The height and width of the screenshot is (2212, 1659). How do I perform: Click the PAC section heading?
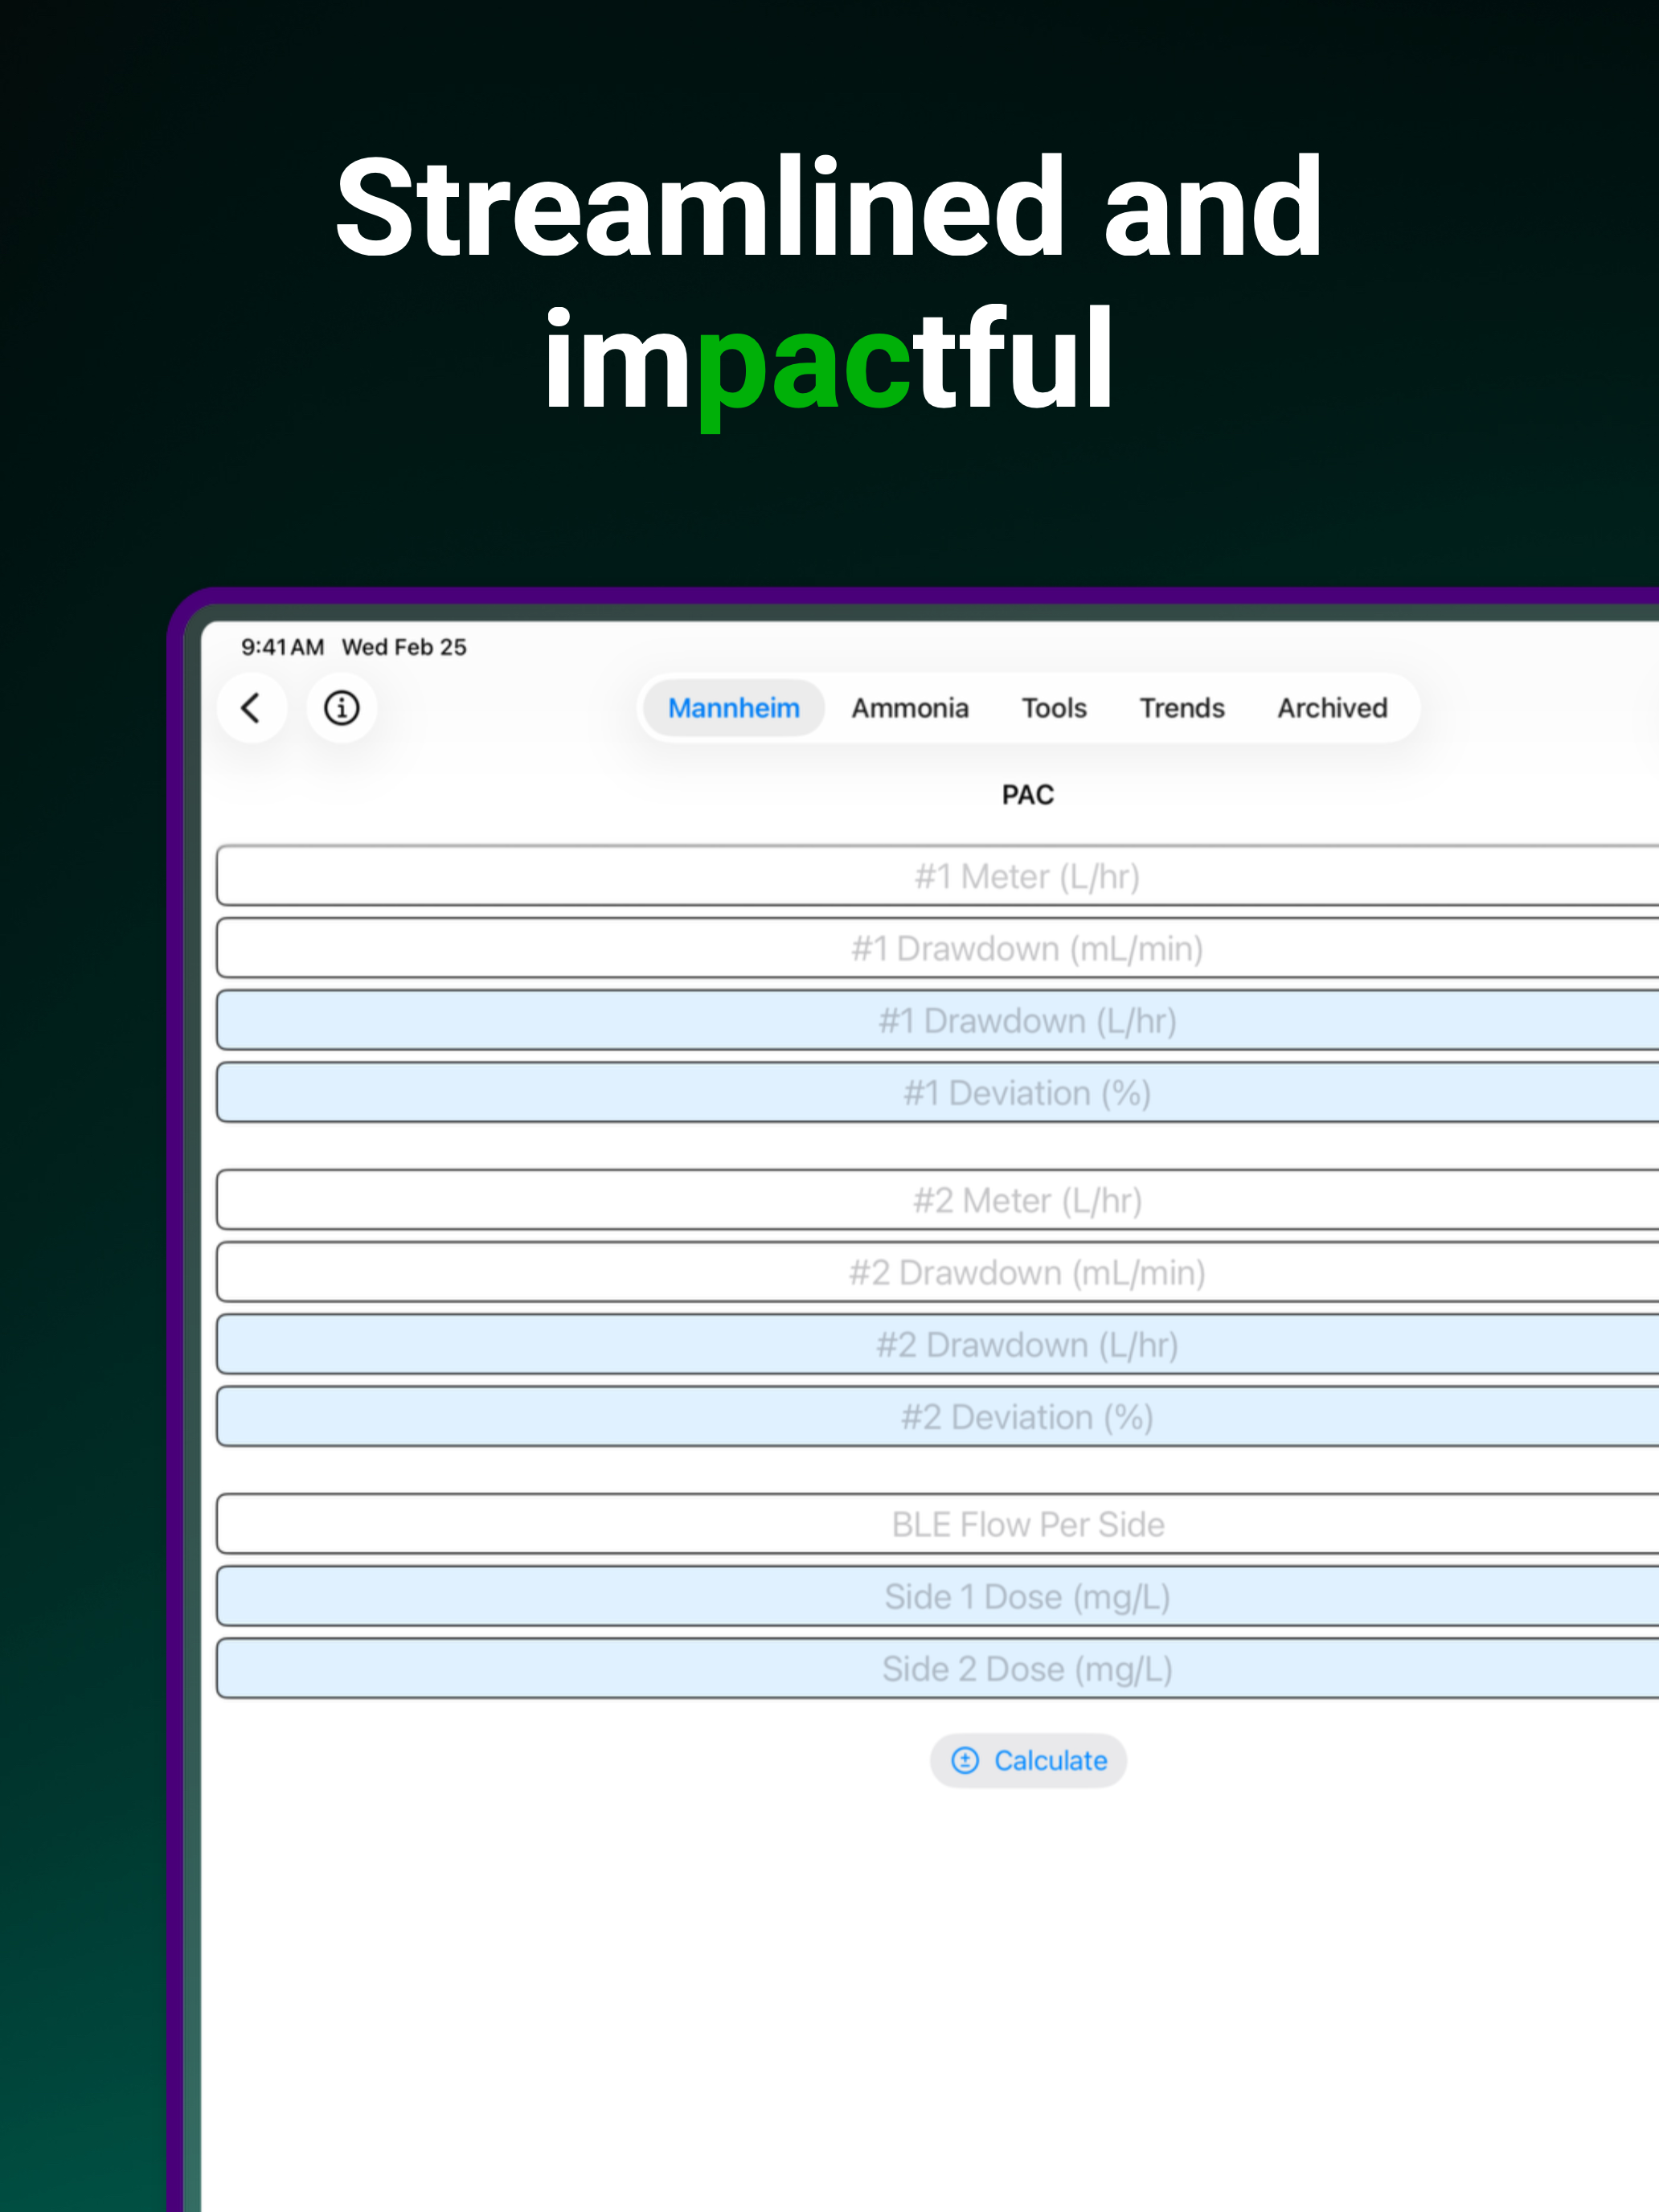point(1028,795)
